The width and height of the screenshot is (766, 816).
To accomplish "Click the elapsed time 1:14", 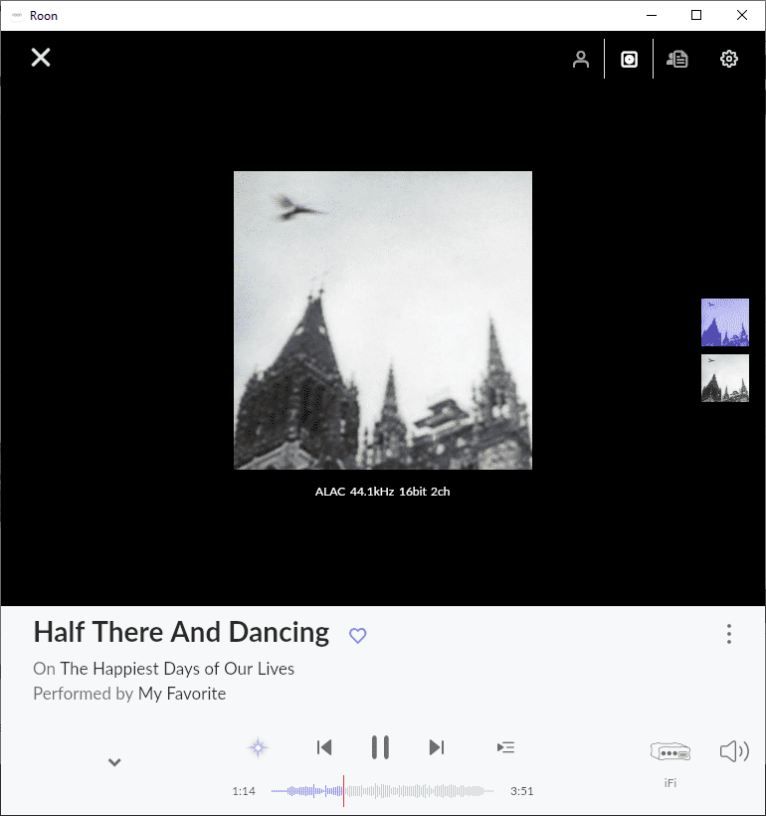I will pos(244,791).
